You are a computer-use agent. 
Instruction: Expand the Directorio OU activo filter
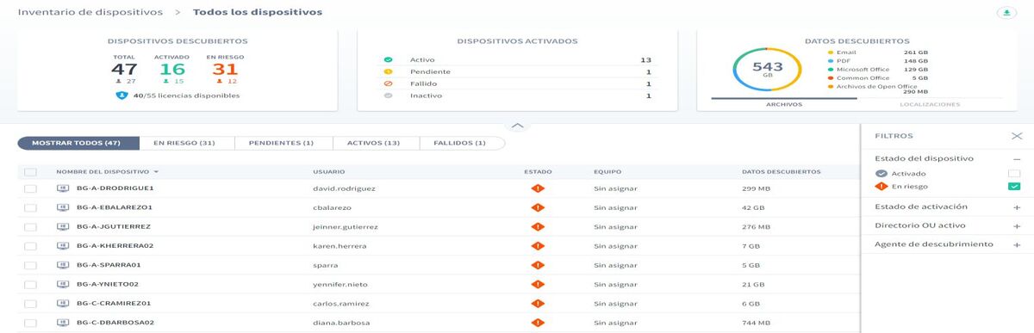tap(1017, 225)
